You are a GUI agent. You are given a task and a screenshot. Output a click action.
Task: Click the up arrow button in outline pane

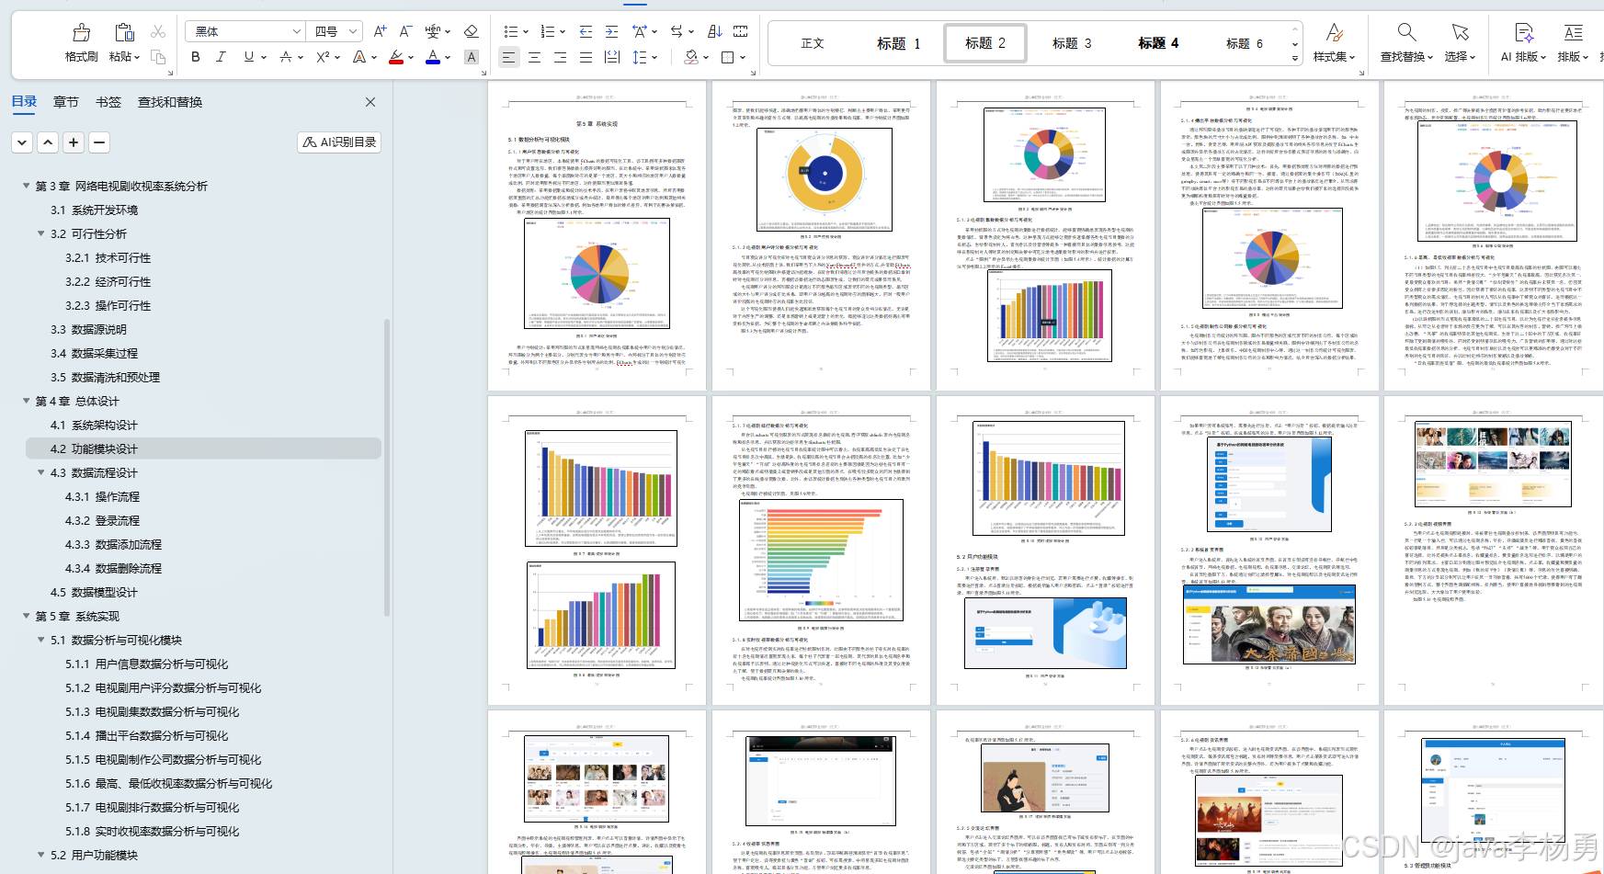[48, 142]
